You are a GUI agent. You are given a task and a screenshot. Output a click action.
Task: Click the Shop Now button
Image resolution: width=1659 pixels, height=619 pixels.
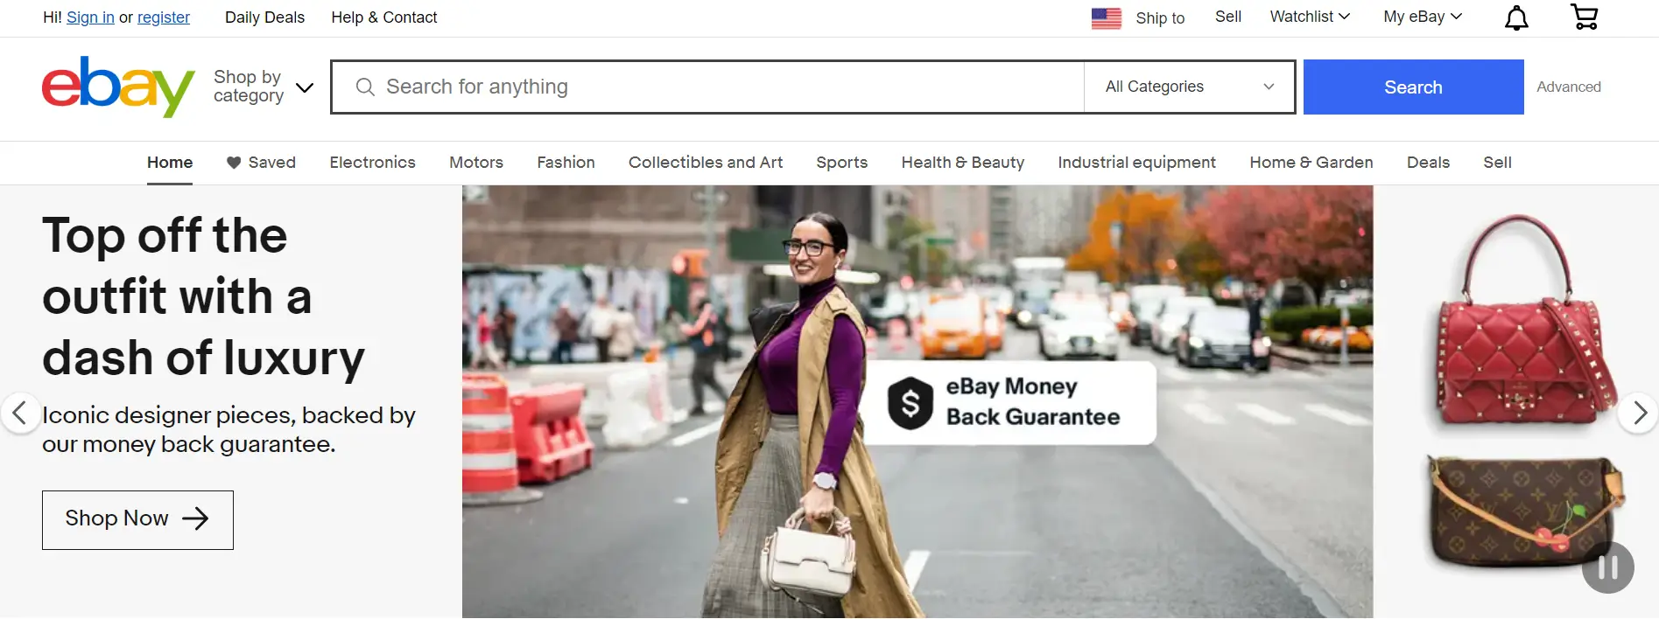[137, 519]
